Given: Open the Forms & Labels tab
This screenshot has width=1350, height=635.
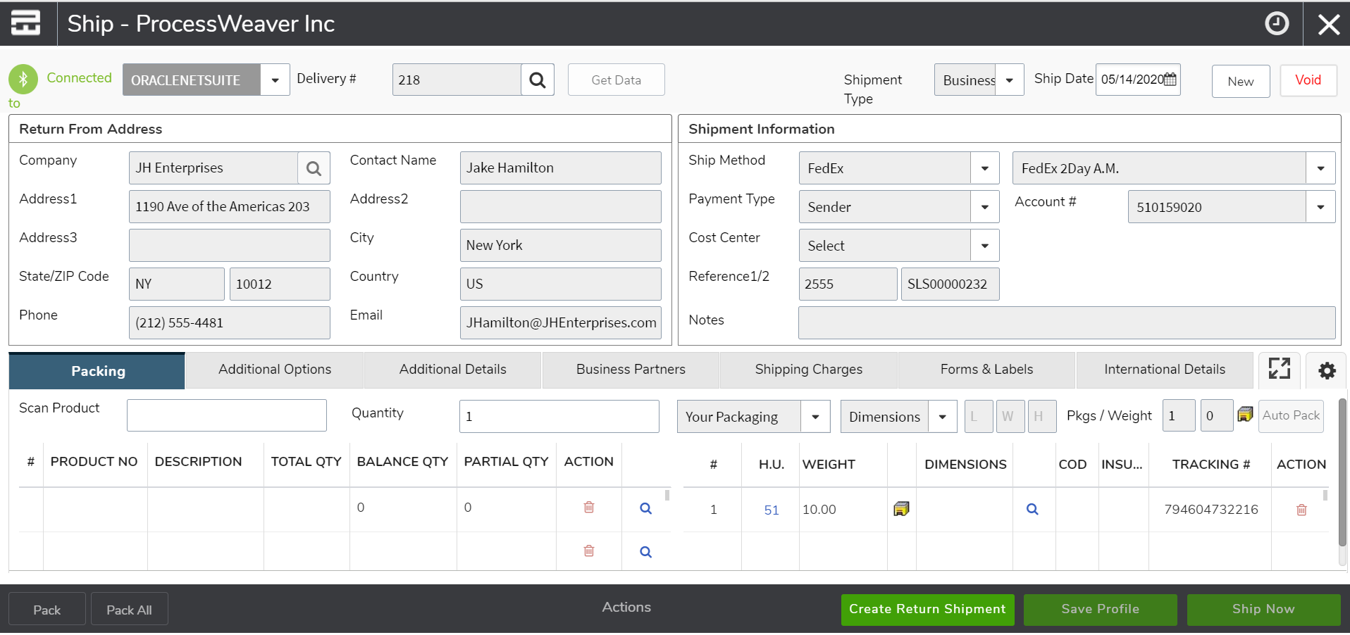Looking at the screenshot, I should click(986, 370).
